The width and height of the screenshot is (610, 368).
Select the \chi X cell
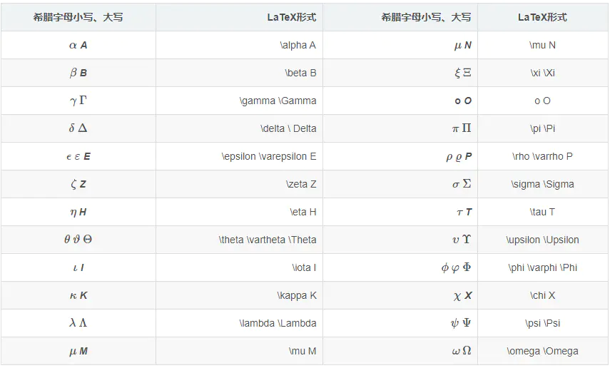point(543,295)
